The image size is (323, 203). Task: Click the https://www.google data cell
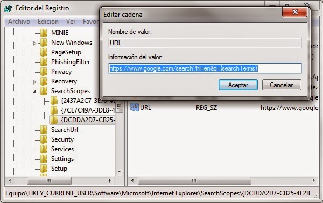click(x=289, y=108)
